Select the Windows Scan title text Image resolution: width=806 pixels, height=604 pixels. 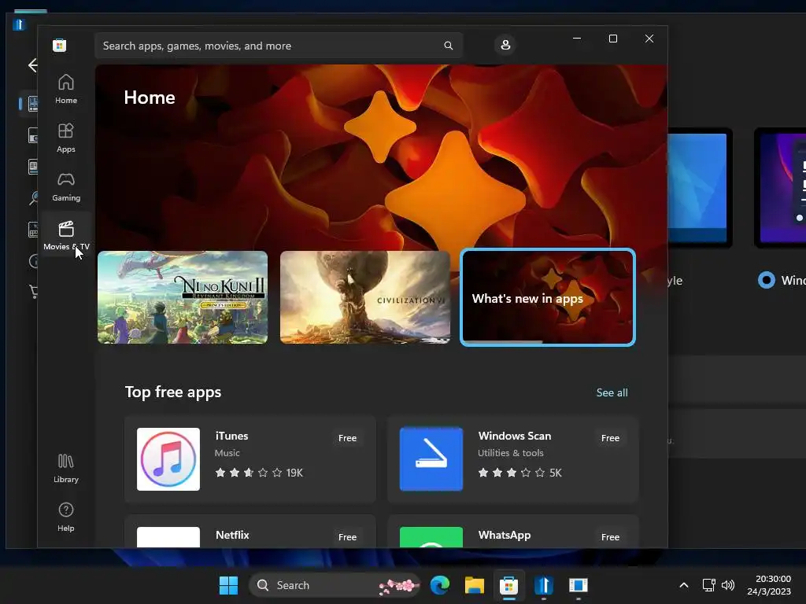(515, 436)
